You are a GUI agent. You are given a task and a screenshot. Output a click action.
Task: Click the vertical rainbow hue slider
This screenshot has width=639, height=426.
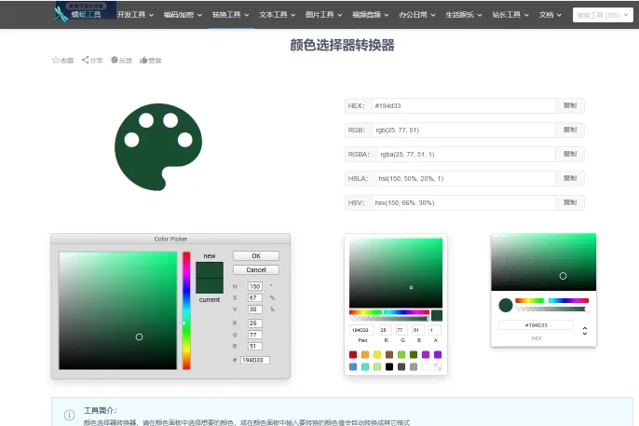point(186,309)
